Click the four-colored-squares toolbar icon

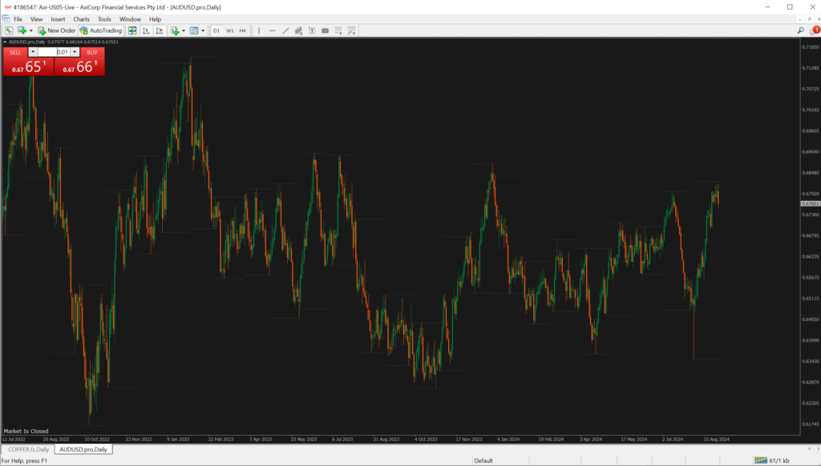(132, 31)
